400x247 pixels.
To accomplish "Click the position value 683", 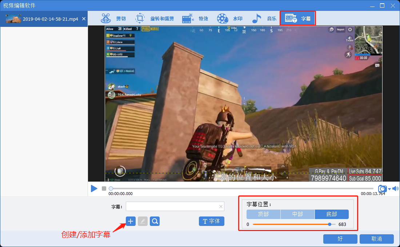I will tap(342, 224).
